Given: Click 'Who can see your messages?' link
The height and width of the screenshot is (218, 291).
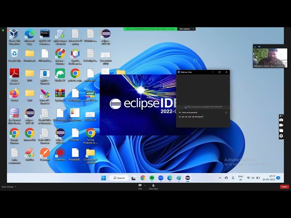Looking at the screenshot, I should [198, 107].
